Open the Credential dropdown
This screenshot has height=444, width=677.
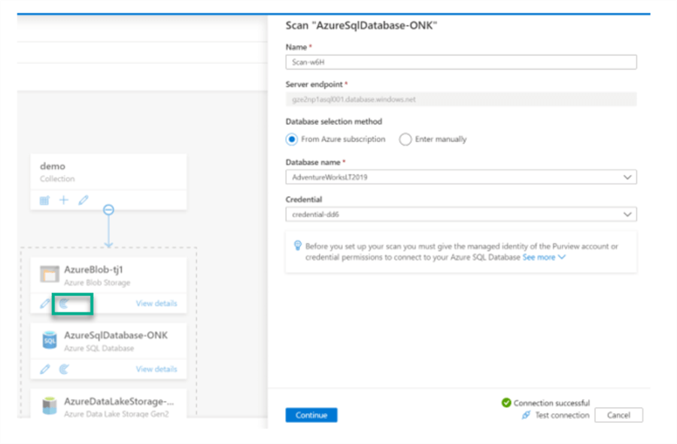(x=461, y=215)
